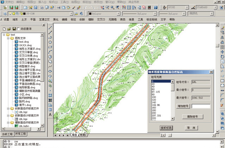Select the Line tool in draw toolbar
The image size is (225, 148).
(50, 27)
